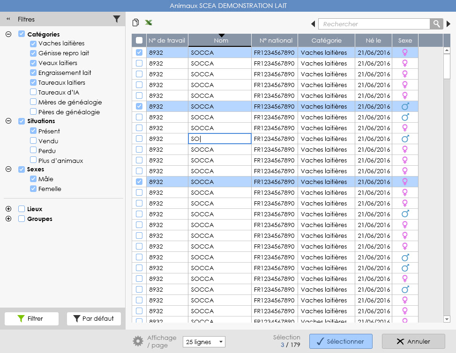This screenshot has width=456, height=353.
Task: Sort by Catégorie column header
Action: [326, 40]
